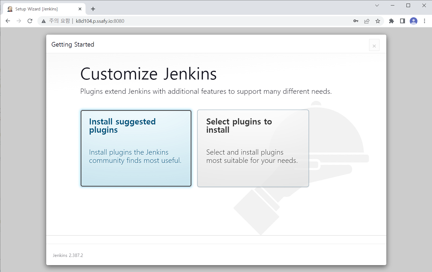Share this page icon
The height and width of the screenshot is (272, 432).
coord(367,21)
